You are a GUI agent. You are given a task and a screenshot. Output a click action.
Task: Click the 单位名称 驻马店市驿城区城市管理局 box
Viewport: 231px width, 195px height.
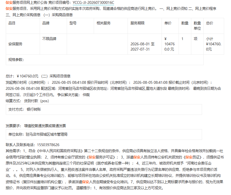(104, 134)
